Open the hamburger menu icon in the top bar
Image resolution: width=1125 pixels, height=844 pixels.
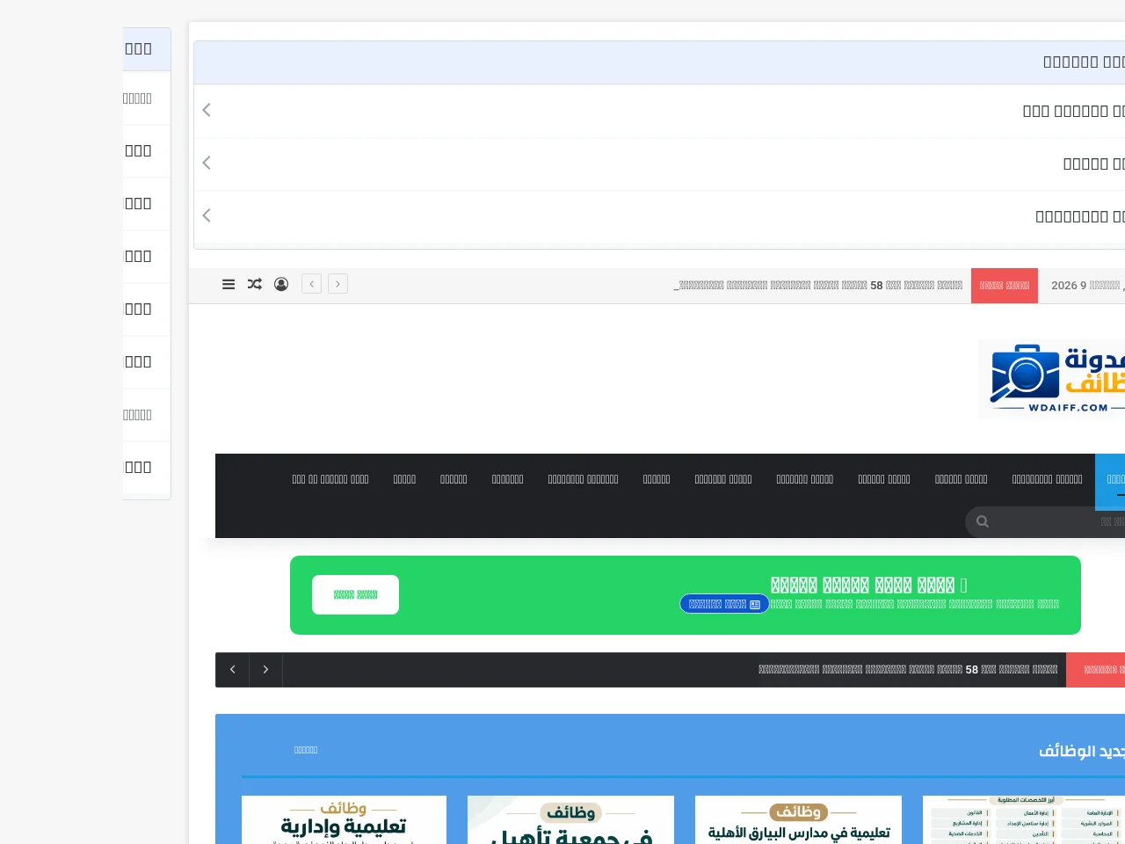[x=229, y=284]
